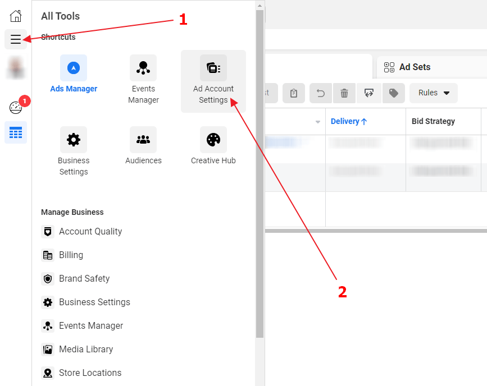Open the column header filter chevron
The height and width of the screenshot is (386, 487).
[317, 121]
